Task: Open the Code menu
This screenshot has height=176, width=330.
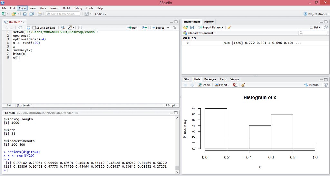Action: (22, 8)
